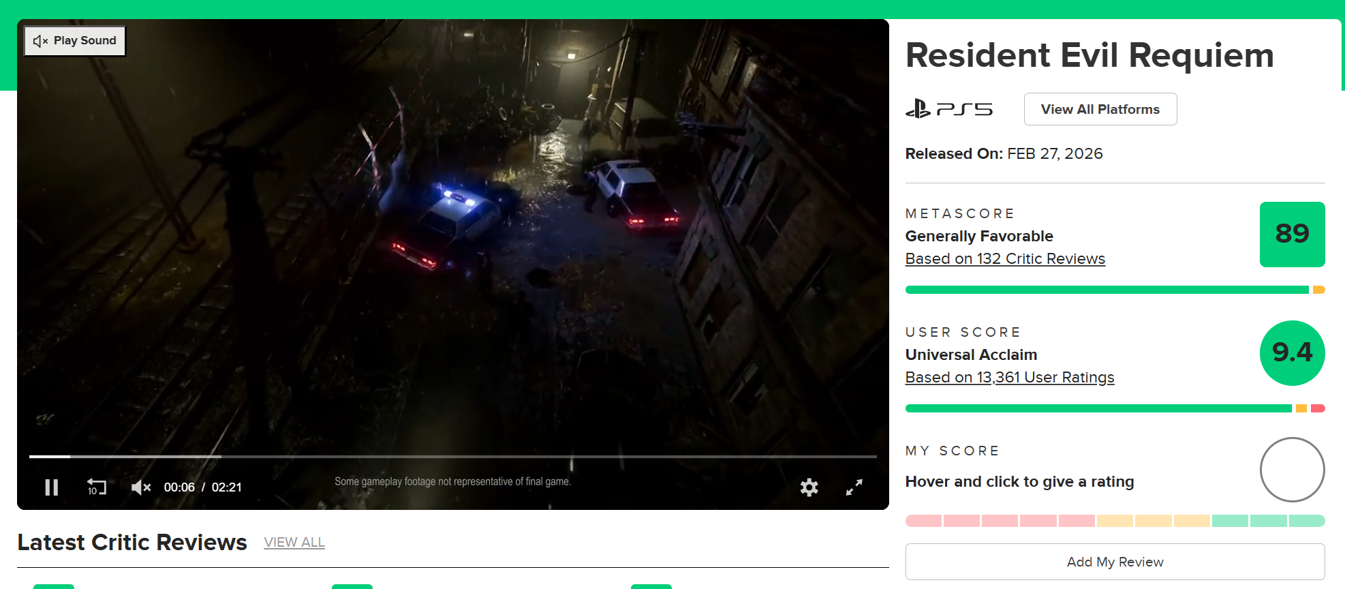Click the Generally Favorable label
Image resolution: width=1345 pixels, height=589 pixels.
tap(979, 237)
